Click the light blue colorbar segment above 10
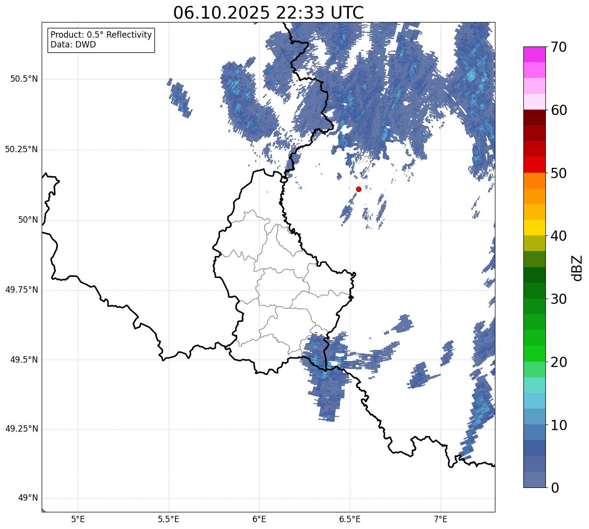The image size is (589, 529). point(534,401)
